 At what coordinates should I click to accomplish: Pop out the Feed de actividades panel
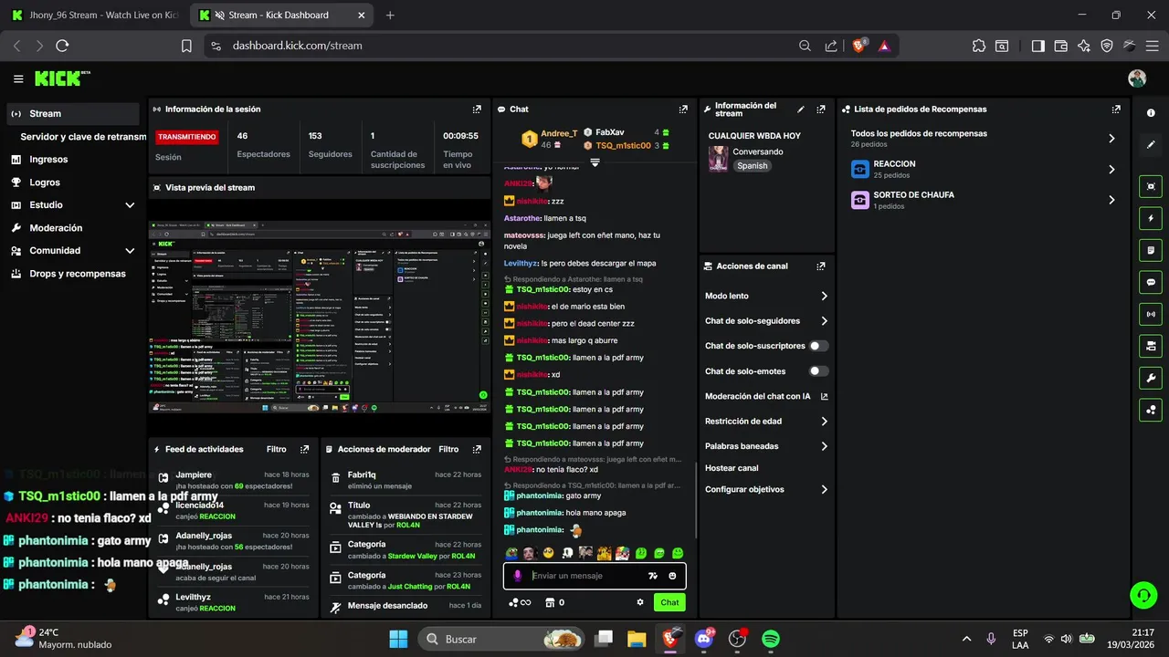coord(304,449)
